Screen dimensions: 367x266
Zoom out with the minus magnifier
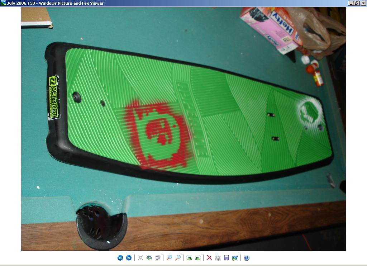178,258
